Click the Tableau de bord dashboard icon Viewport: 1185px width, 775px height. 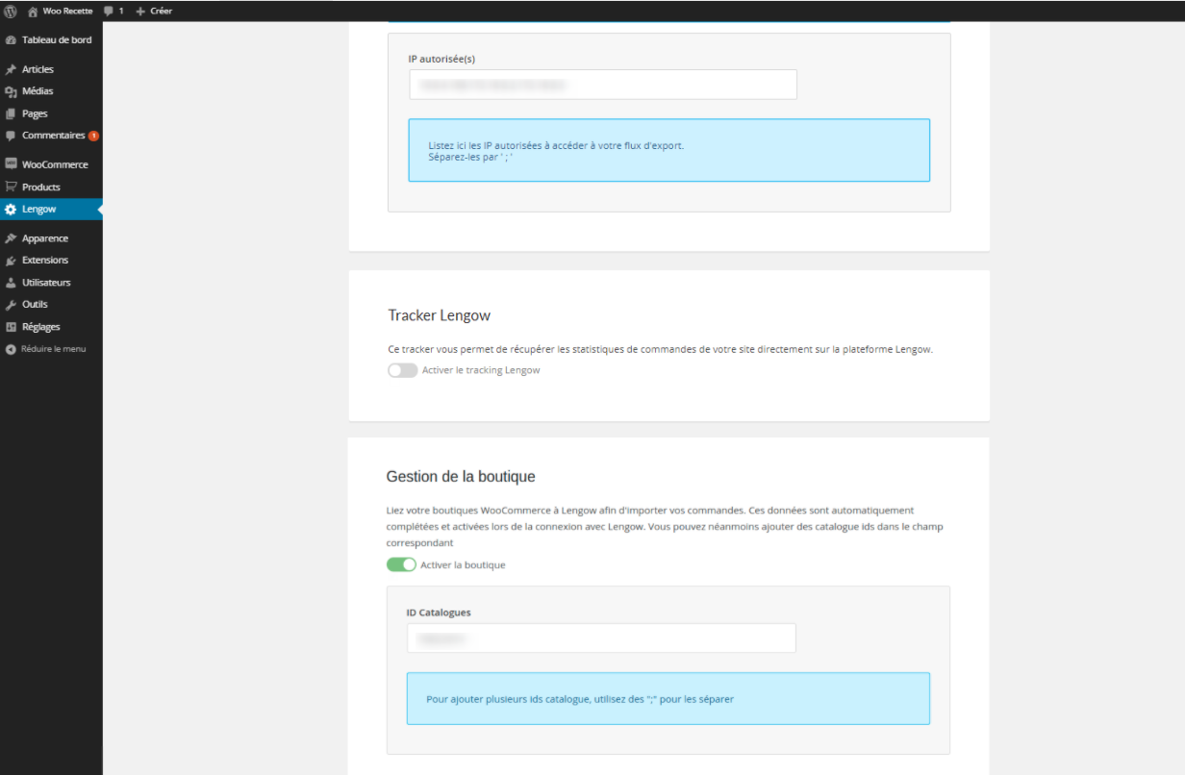(x=11, y=40)
